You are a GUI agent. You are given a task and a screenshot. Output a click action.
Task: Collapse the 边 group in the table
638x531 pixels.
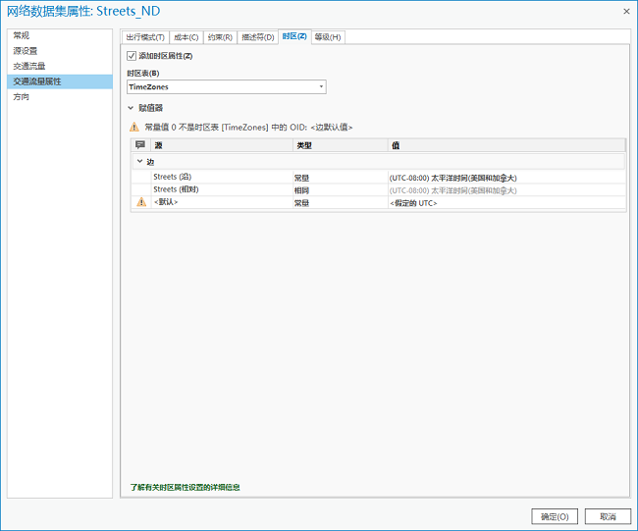coord(139,161)
